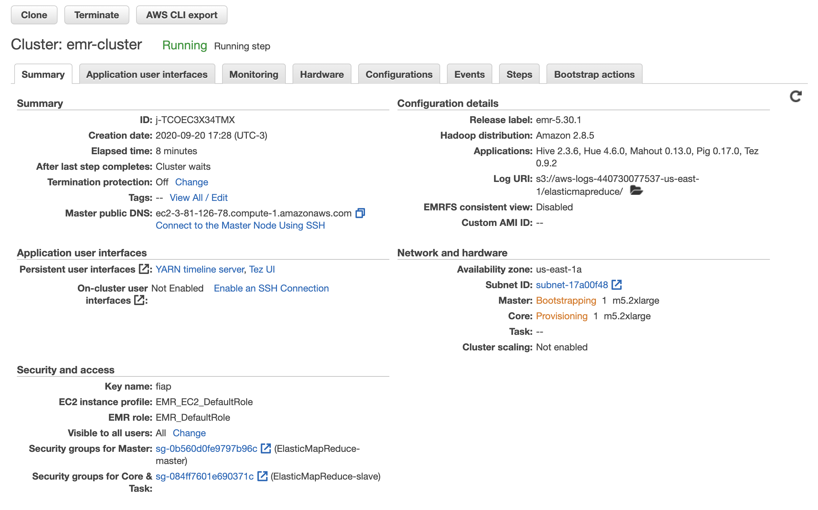Click Enable an SSH Connection link
This screenshot has width=818, height=510.
(x=271, y=288)
